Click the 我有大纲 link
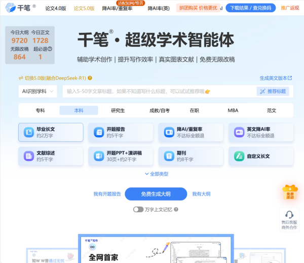 click(201, 194)
